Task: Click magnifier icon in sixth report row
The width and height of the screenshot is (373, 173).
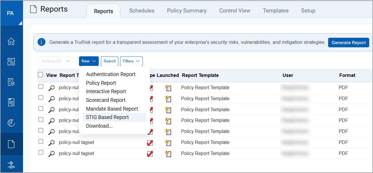Action: click(x=51, y=143)
